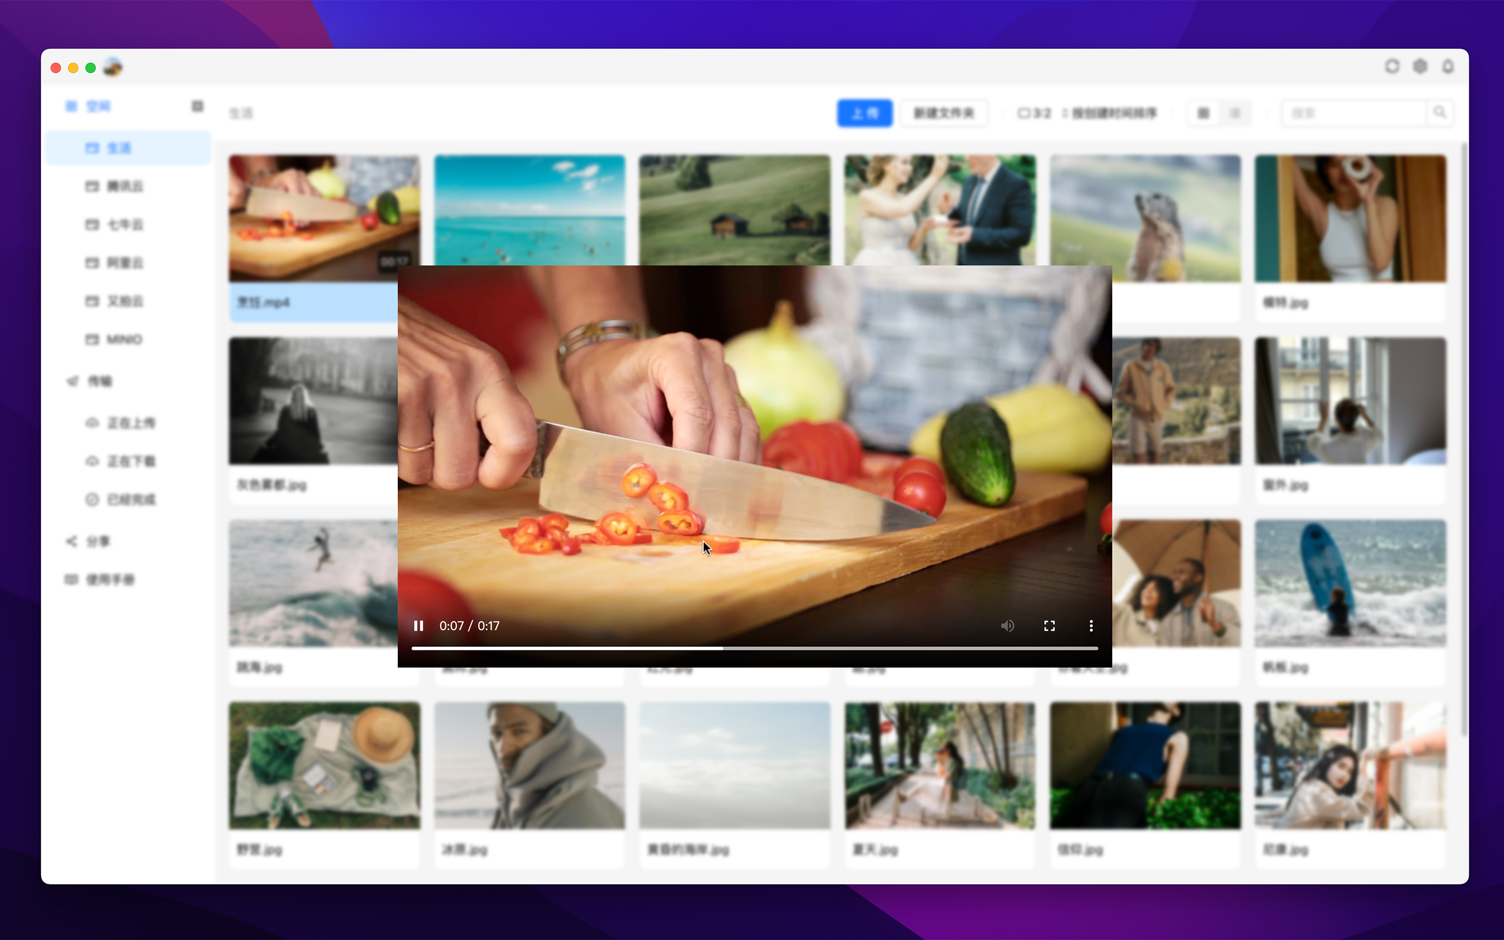
Task: Click the refresh icon in the title bar
Action: coord(1392,66)
